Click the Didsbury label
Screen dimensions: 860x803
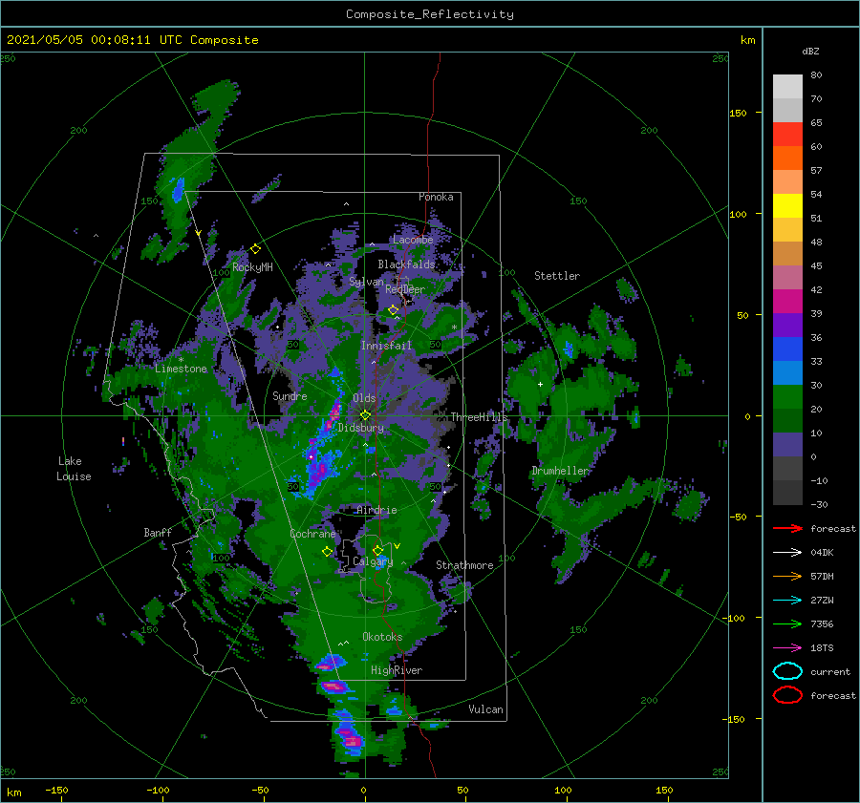coord(361,428)
